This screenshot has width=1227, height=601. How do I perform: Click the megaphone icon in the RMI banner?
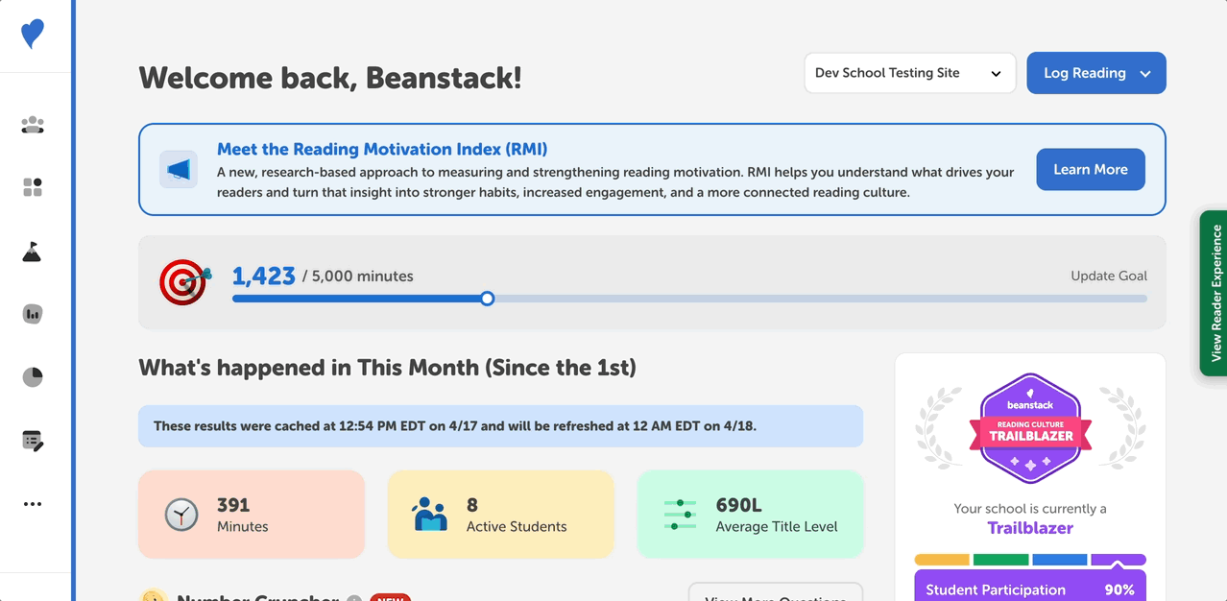click(179, 169)
